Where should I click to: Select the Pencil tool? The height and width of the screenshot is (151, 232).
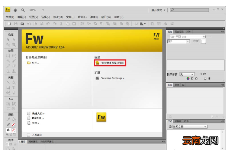8,66
